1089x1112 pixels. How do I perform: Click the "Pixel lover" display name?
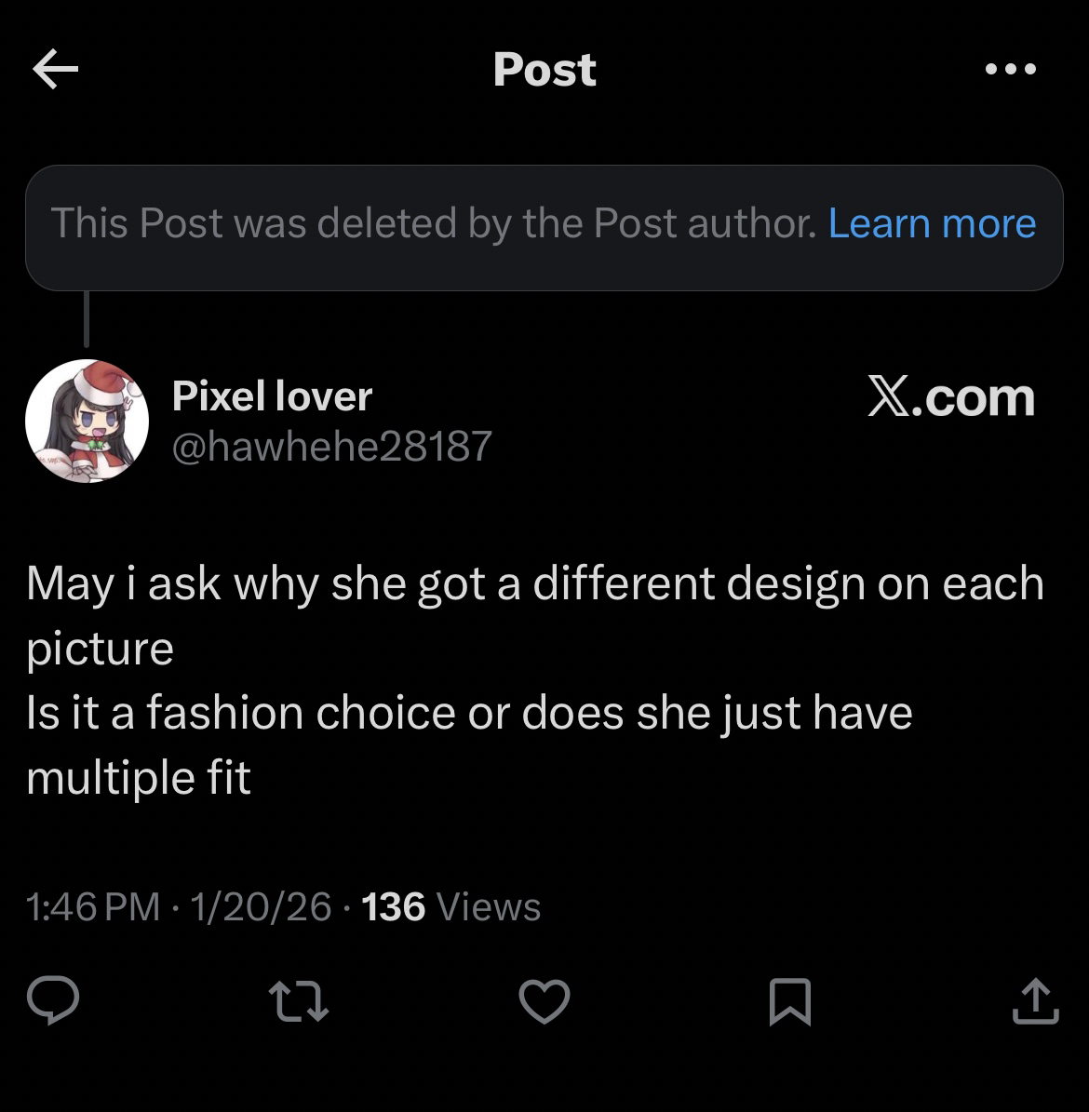coord(272,396)
